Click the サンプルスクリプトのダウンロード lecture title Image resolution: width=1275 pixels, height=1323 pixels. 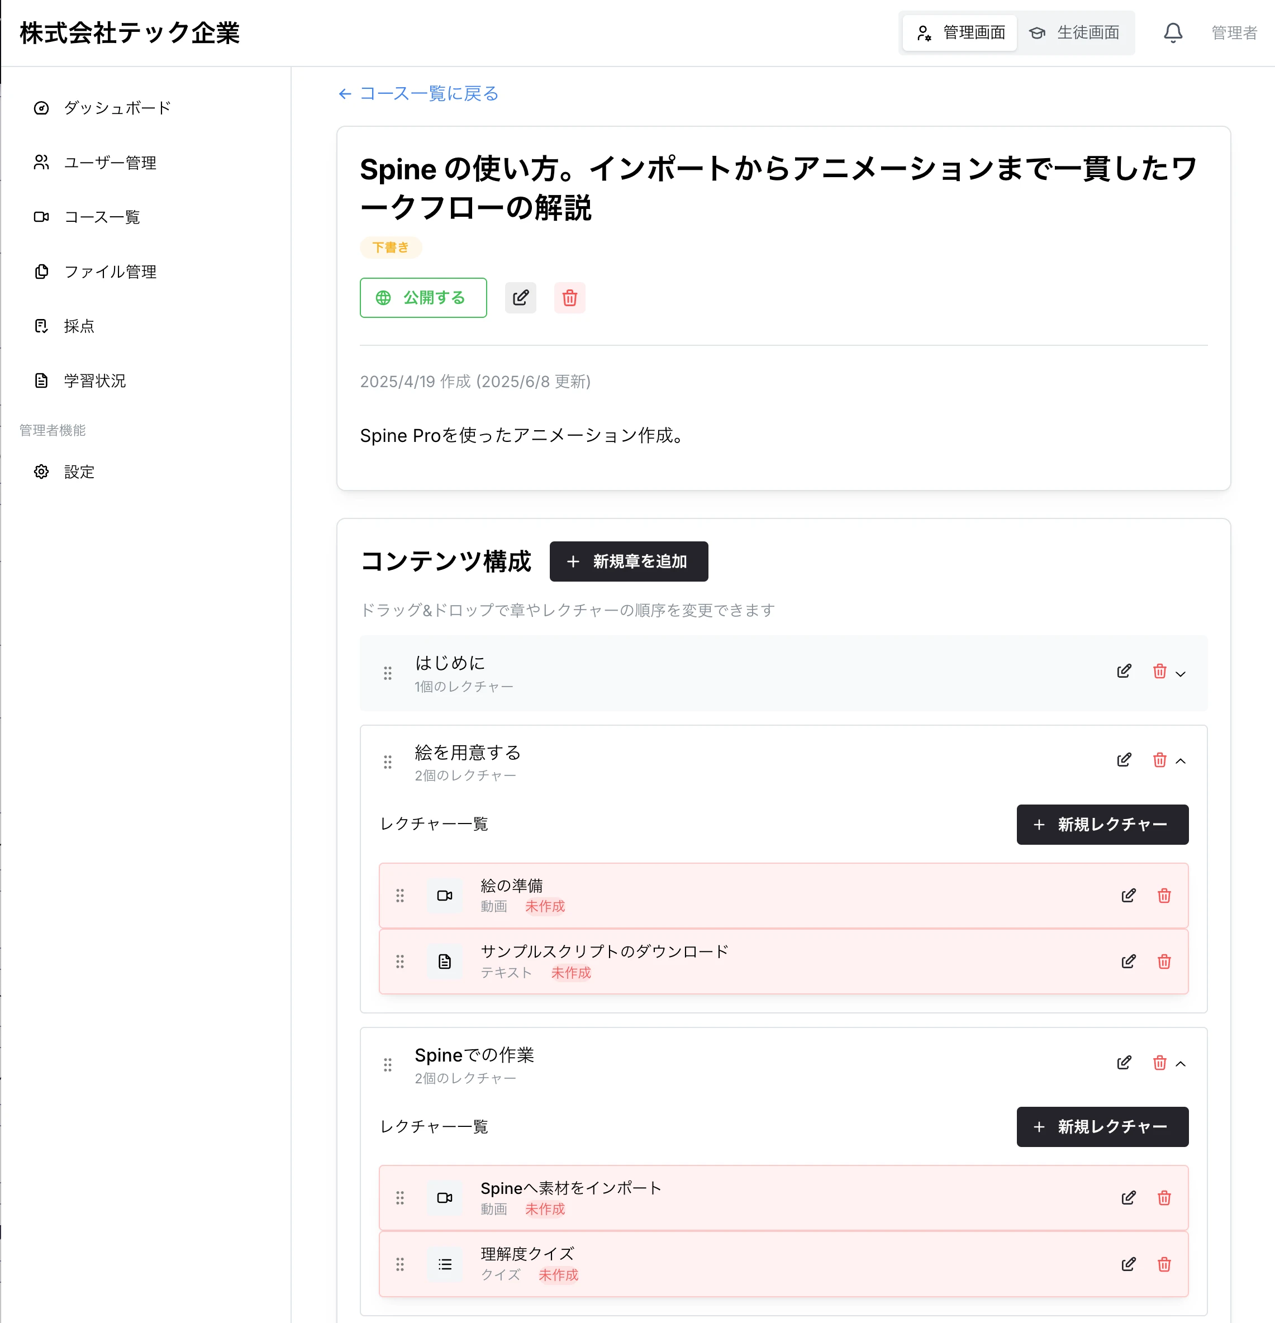click(604, 951)
